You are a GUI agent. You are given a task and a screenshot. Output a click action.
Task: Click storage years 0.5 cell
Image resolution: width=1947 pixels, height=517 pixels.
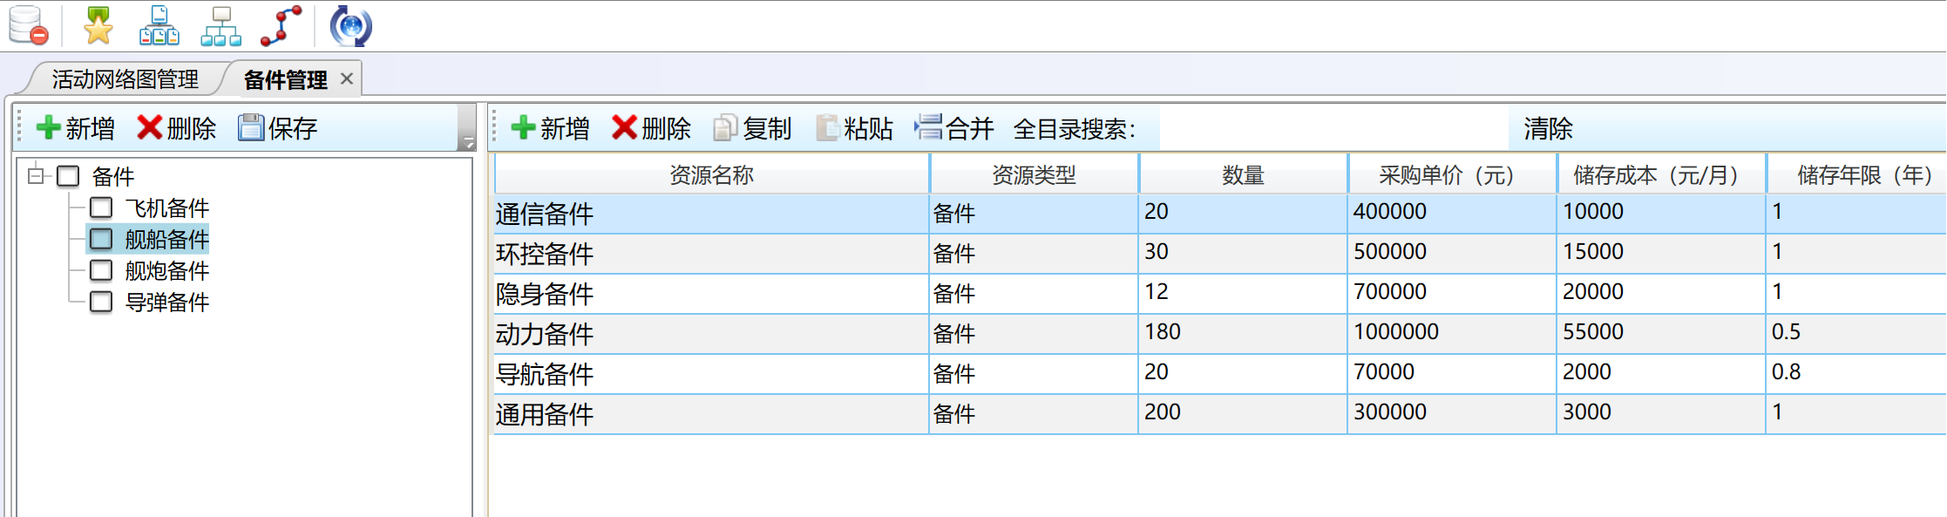tap(1857, 334)
